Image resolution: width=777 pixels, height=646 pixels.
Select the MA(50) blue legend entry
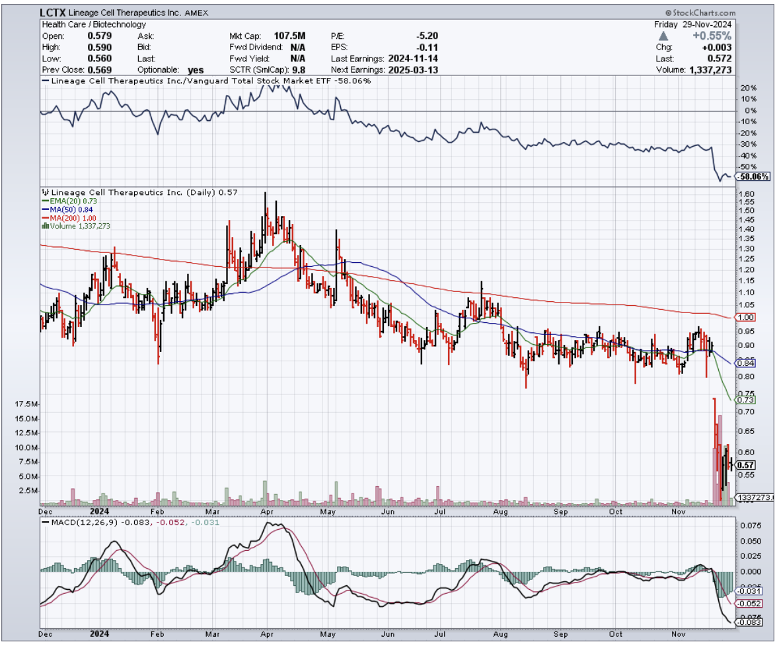click(63, 209)
